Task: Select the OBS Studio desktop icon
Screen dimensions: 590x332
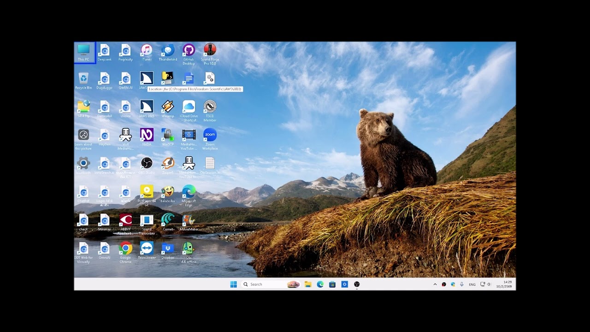Action: pyautogui.click(x=147, y=166)
